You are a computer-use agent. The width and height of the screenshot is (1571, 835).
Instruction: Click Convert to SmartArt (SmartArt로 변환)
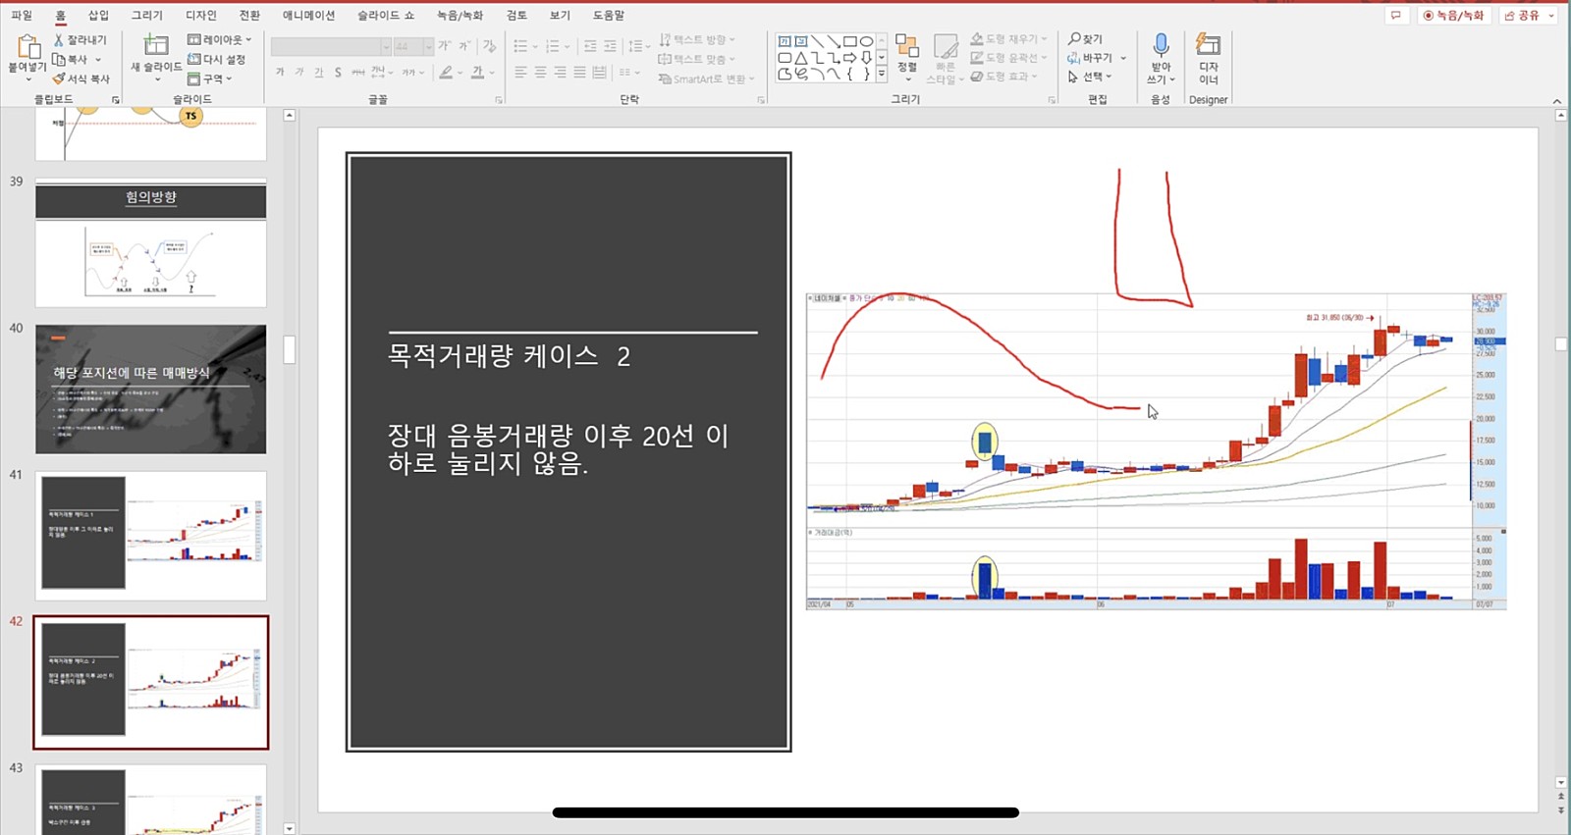pyautogui.click(x=706, y=78)
